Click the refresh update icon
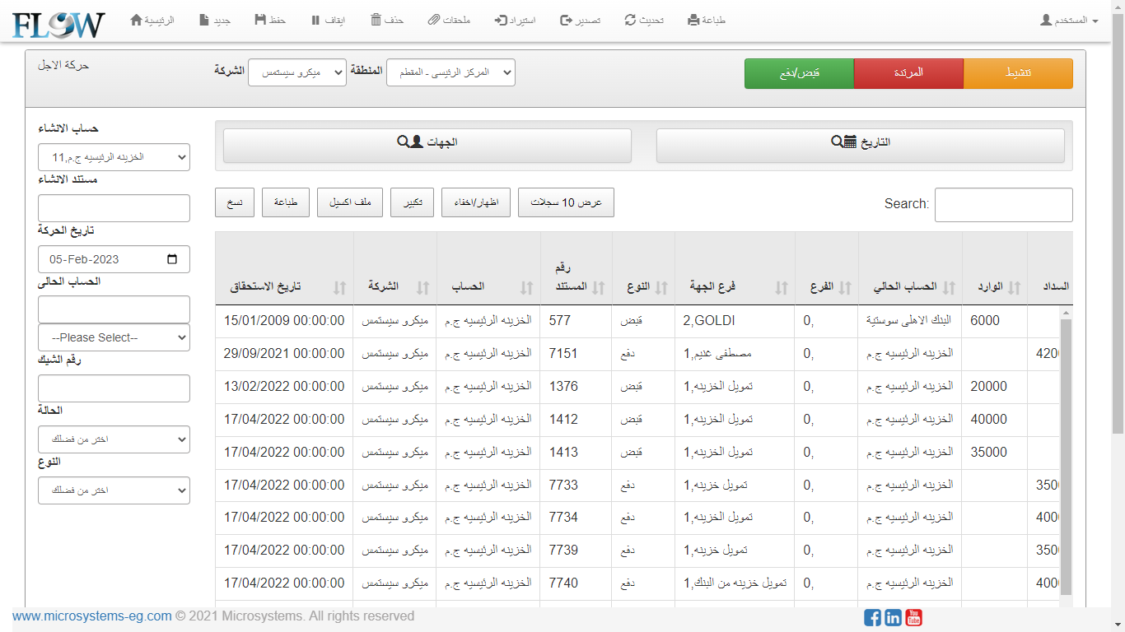This screenshot has height=632, width=1125. point(631,20)
